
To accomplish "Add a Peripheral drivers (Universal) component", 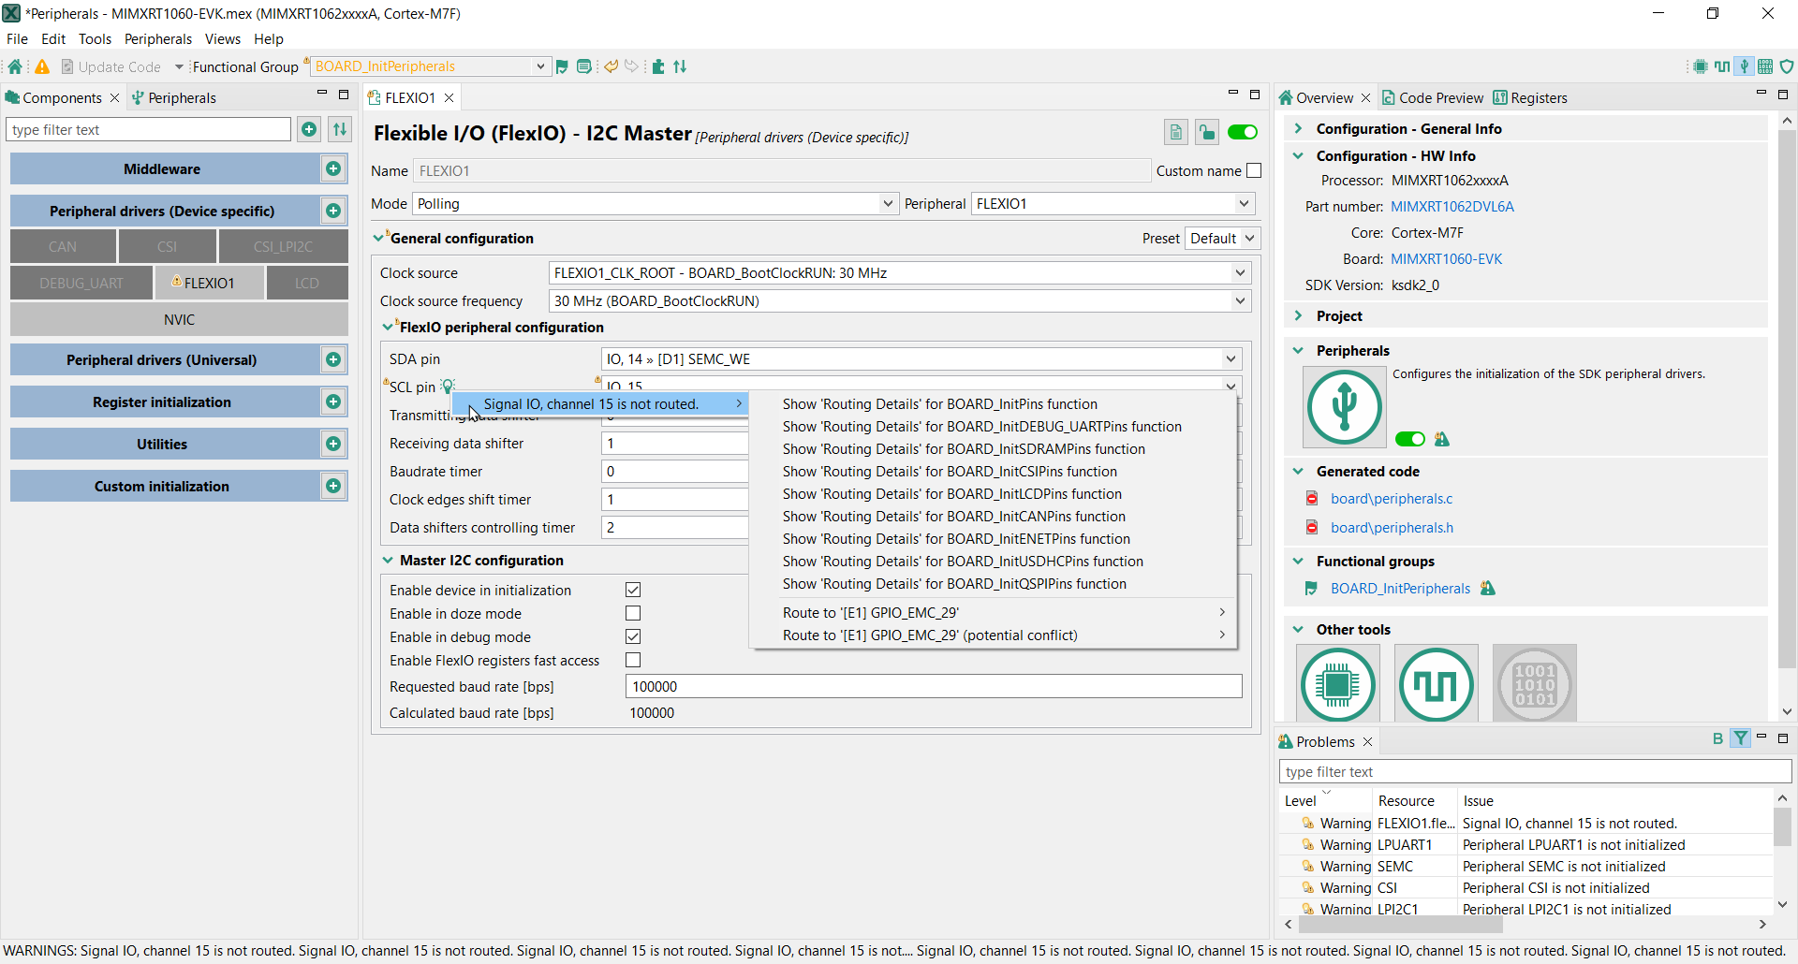I will coord(332,359).
